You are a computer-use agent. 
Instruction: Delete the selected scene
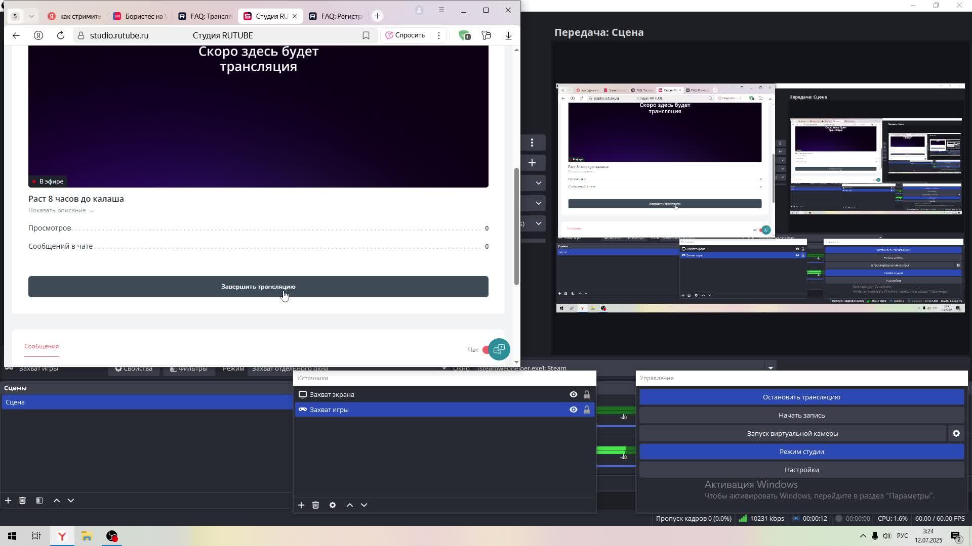pos(22,500)
